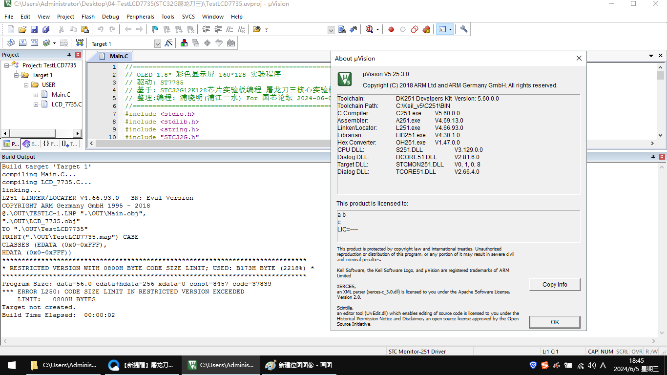Start debug session with magnifier d icon
This screenshot has height=375, width=667.
pyautogui.click(x=370, y=29)
